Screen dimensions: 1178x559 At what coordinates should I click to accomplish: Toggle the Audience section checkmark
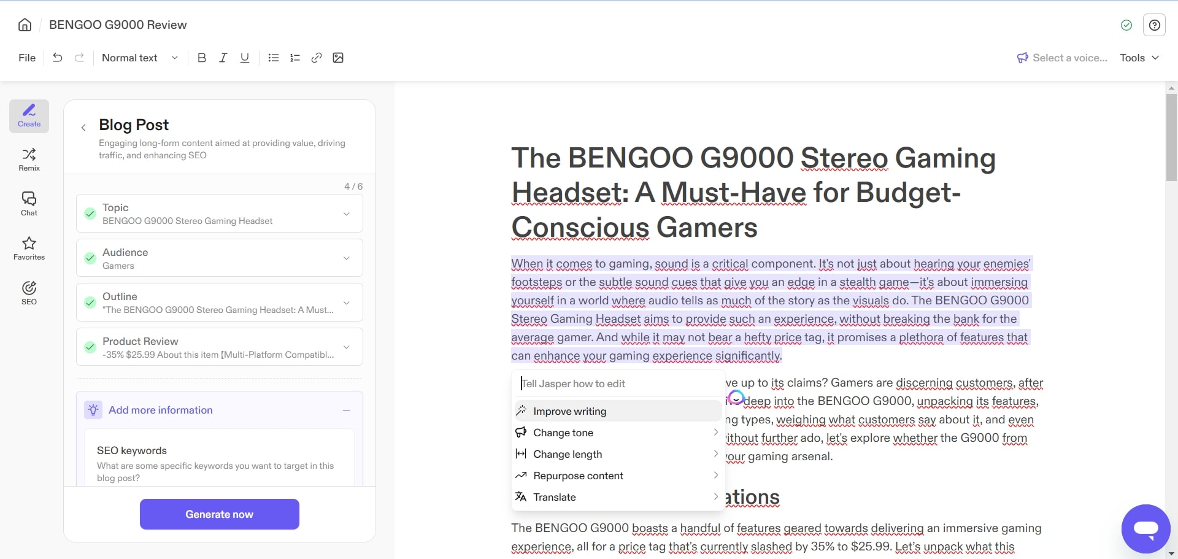90,258
